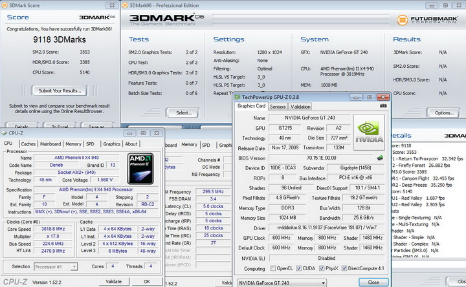
Task: Click the Select... button under Tests
Action: tap(184, 112)
